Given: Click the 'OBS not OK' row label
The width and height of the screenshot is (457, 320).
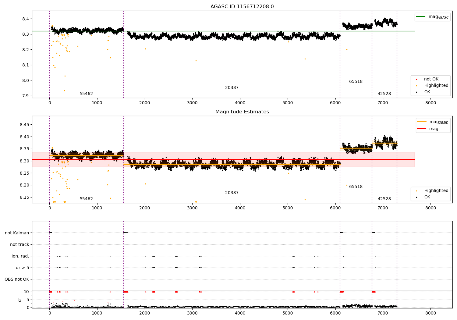Looking at the screenshot, I should click(x=17, y=279).
